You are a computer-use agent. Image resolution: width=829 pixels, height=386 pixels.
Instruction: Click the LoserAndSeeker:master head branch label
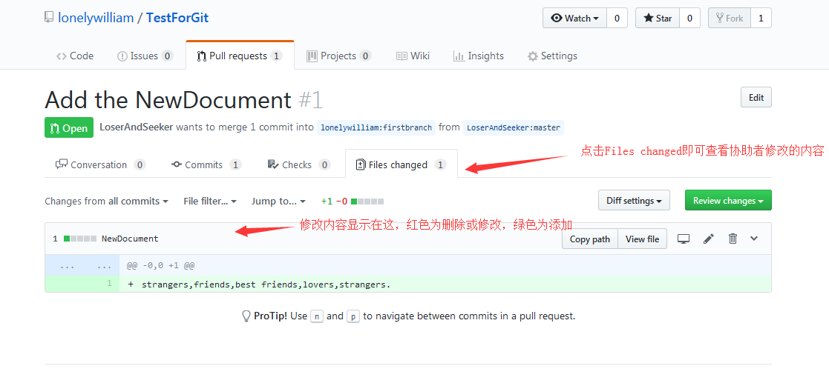point(514,127)
